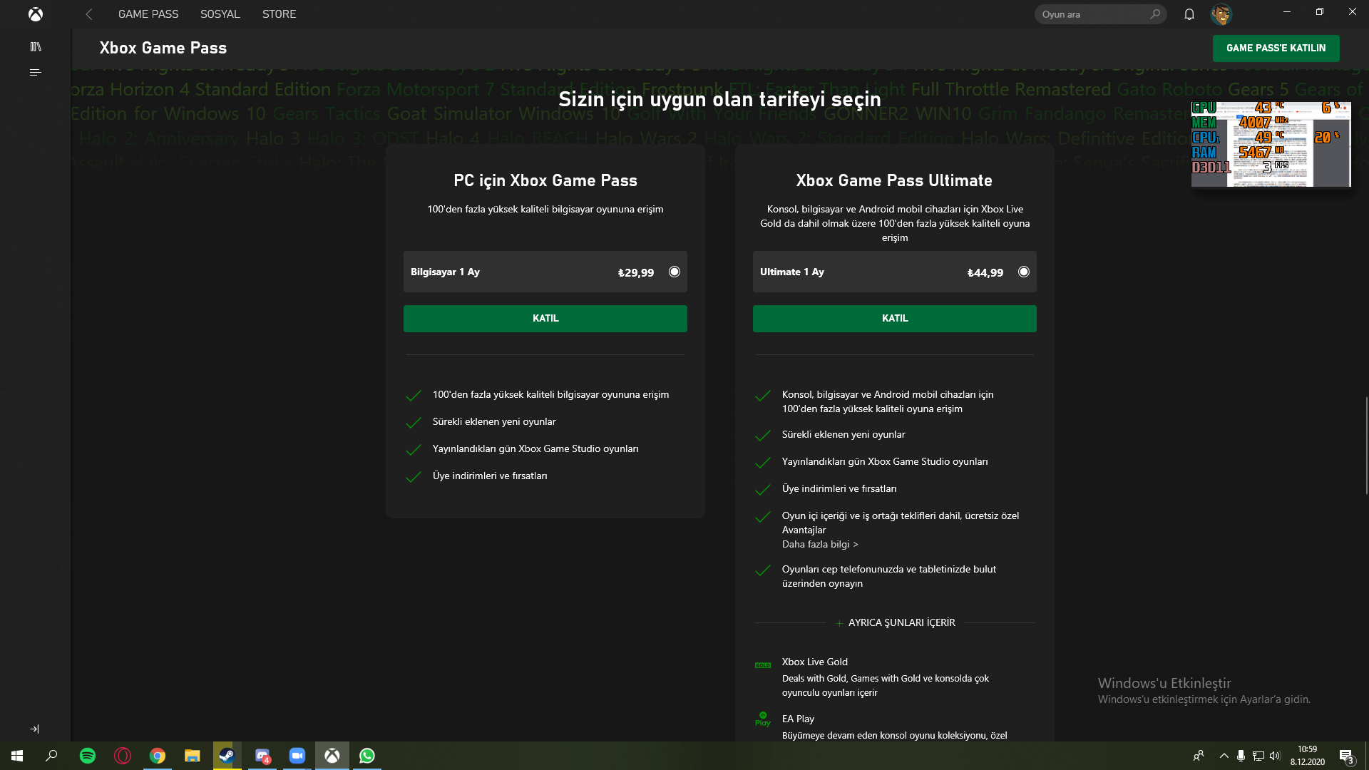This screenshot has height=770, width=1369.
Task: Open the profile avatar picture
Action: pos(1221,14)
